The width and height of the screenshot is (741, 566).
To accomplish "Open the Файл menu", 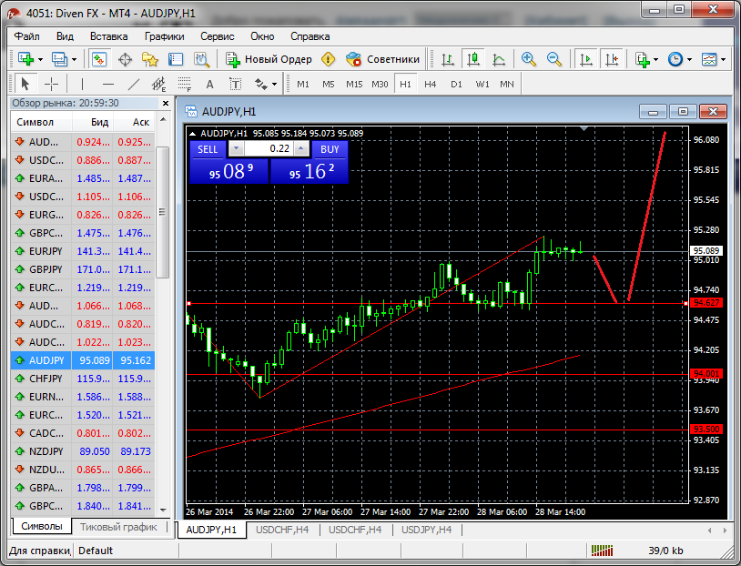I will point(27,36).
